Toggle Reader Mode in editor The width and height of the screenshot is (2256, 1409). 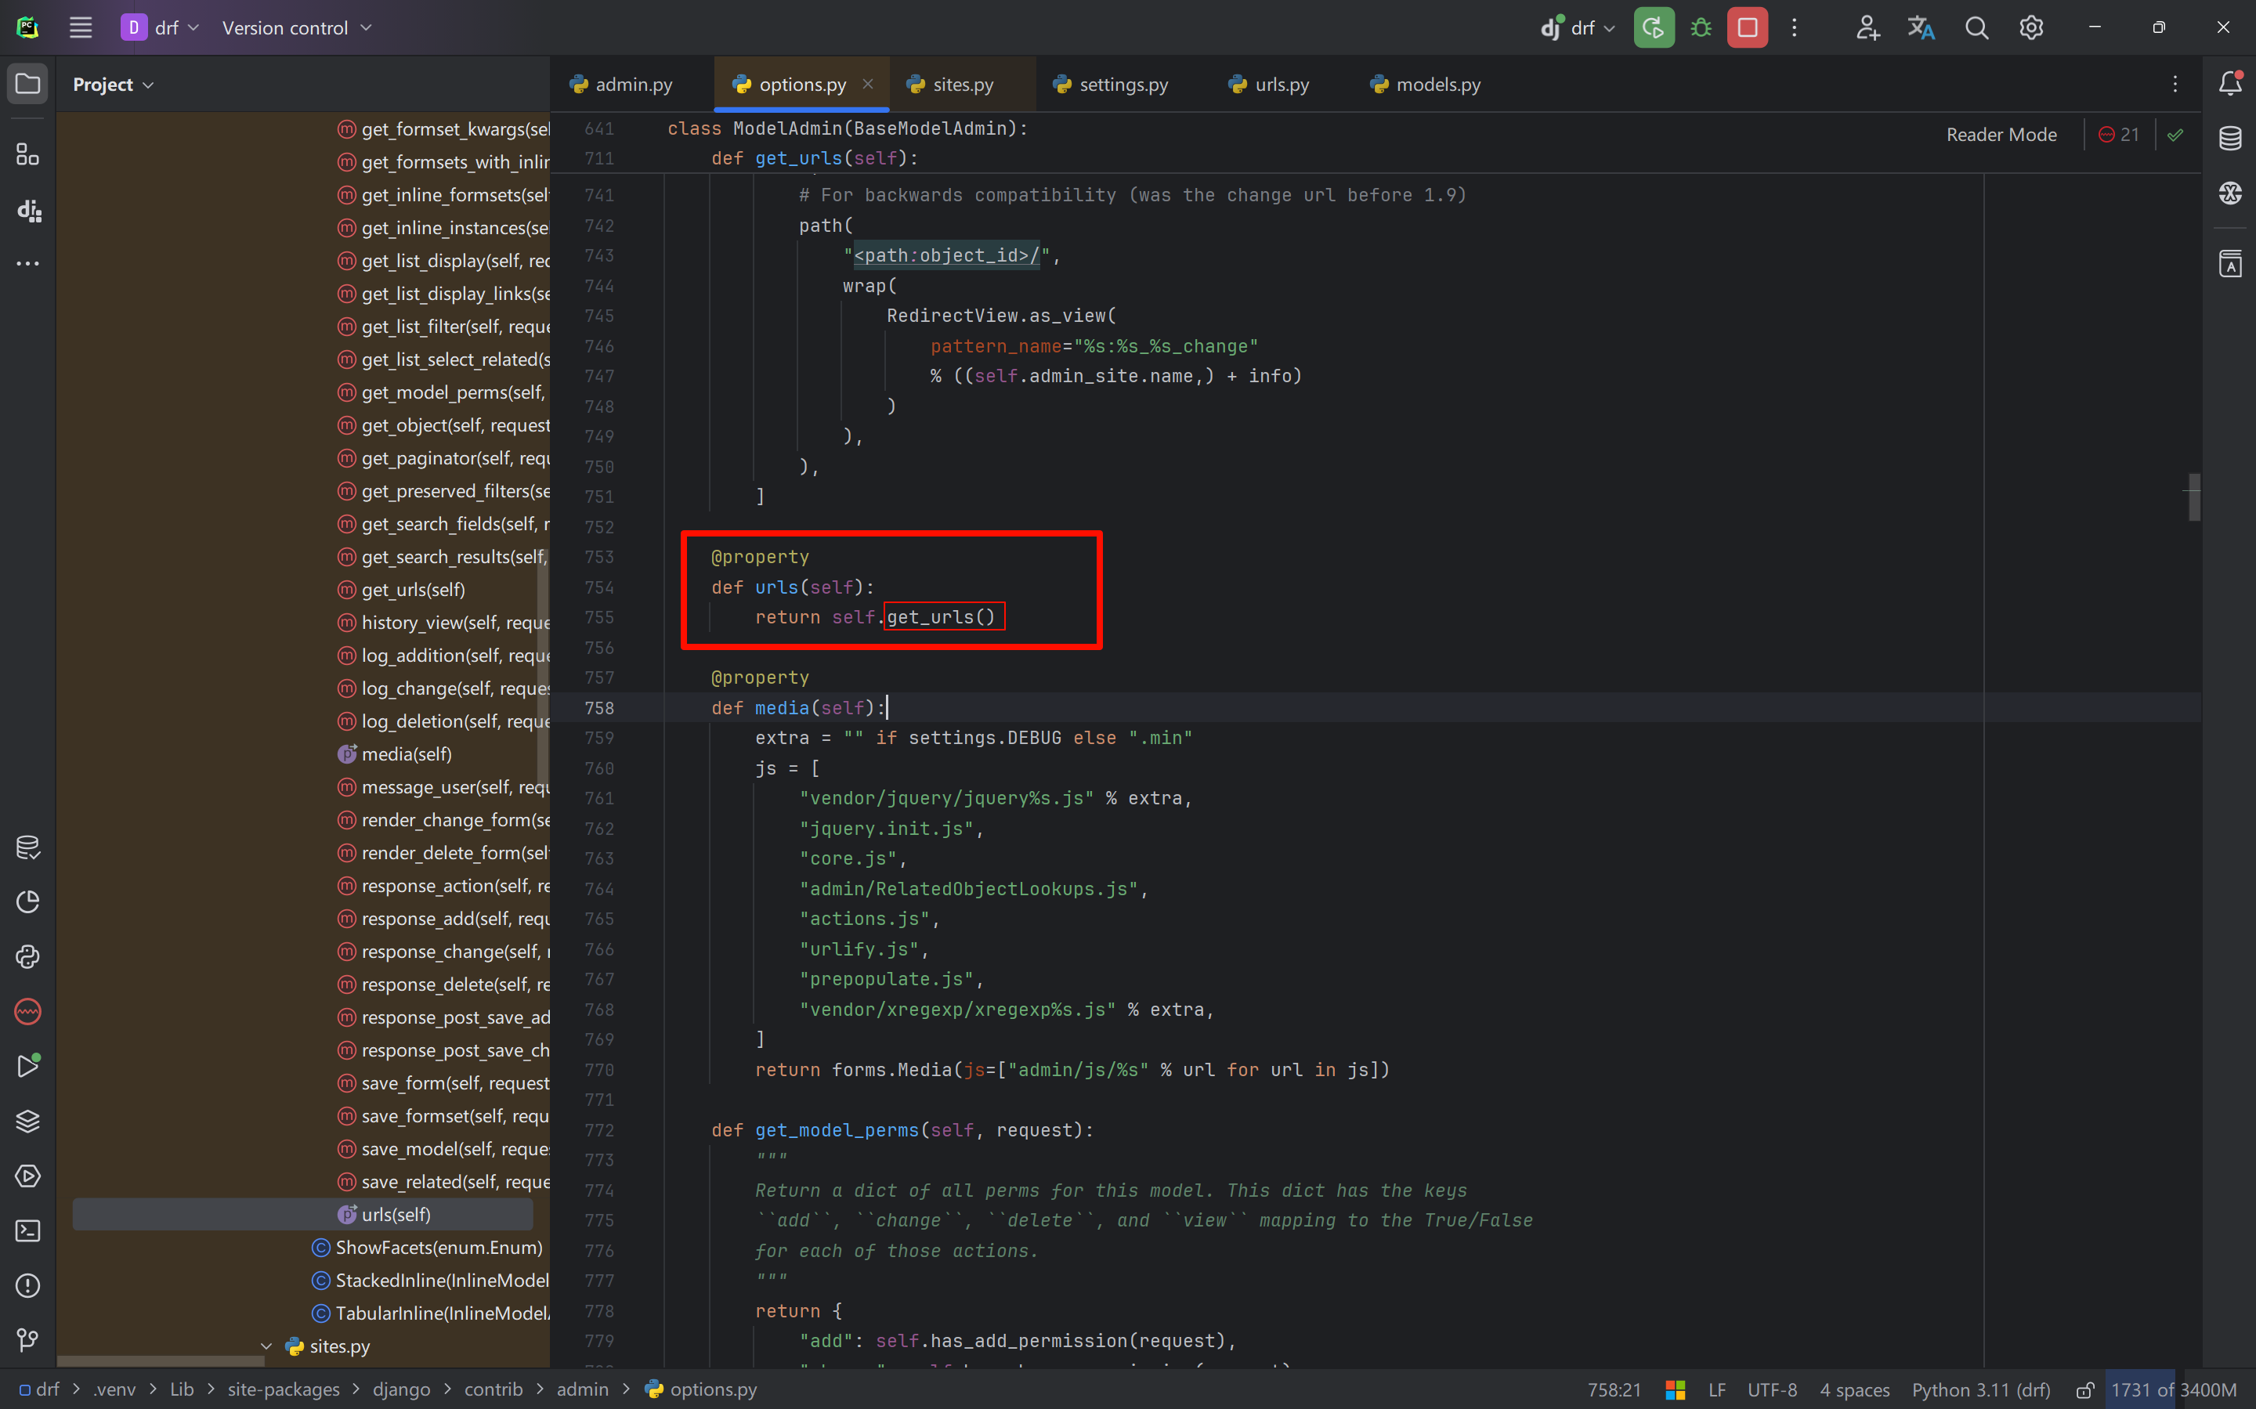tap(2001, 135)
